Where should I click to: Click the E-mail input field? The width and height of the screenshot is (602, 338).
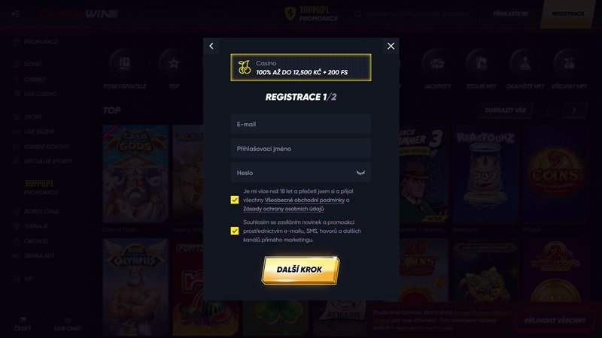click(x=301, y=124)
